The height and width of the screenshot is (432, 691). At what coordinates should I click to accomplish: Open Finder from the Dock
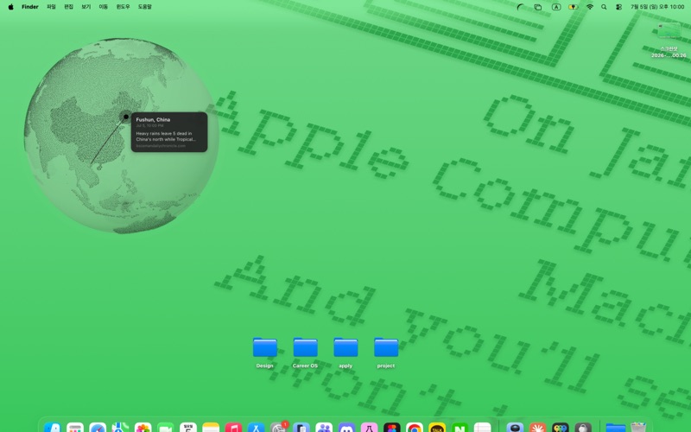click(x=53, y=428)
